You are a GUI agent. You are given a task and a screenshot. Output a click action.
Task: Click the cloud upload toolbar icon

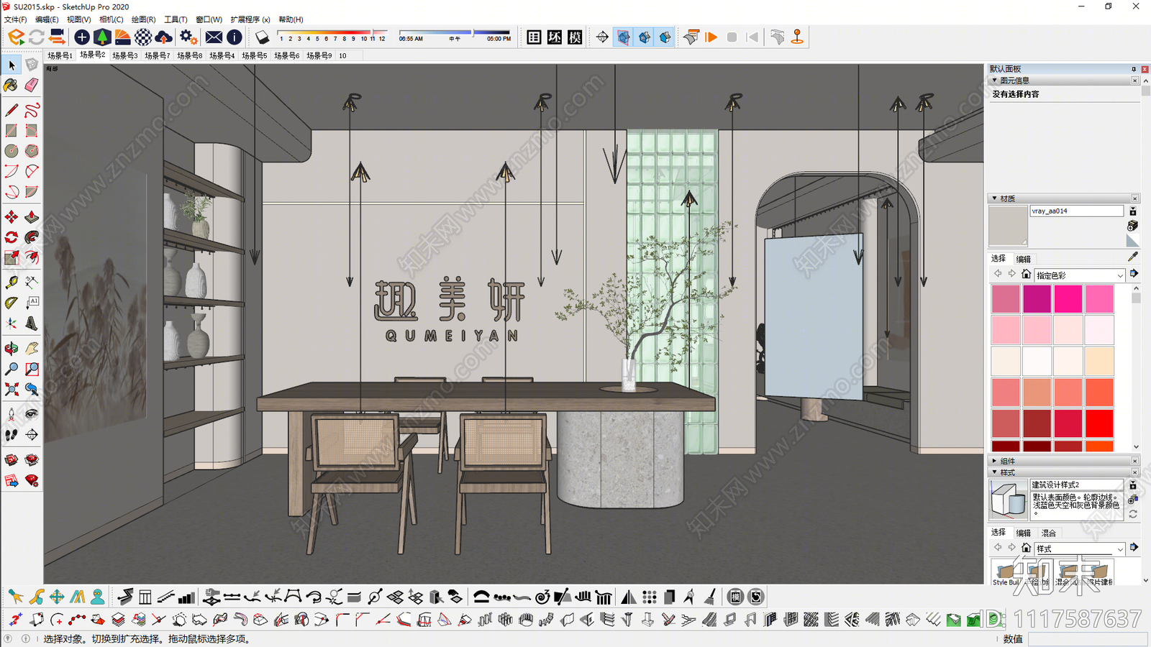click(x=164, y=37)
